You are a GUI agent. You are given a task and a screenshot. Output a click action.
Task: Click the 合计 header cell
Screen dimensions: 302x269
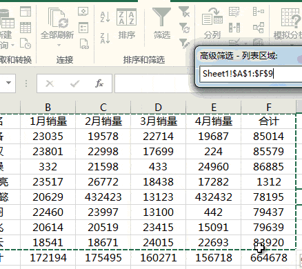(269, 121)
